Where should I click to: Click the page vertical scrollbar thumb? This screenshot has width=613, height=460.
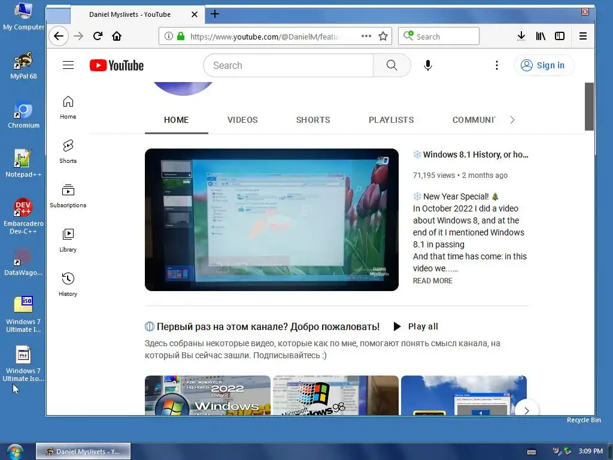[589, 107]
